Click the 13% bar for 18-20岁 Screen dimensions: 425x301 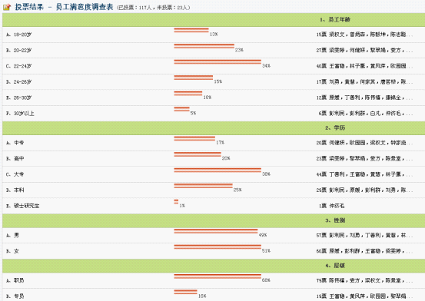click(x=191, y=30)
